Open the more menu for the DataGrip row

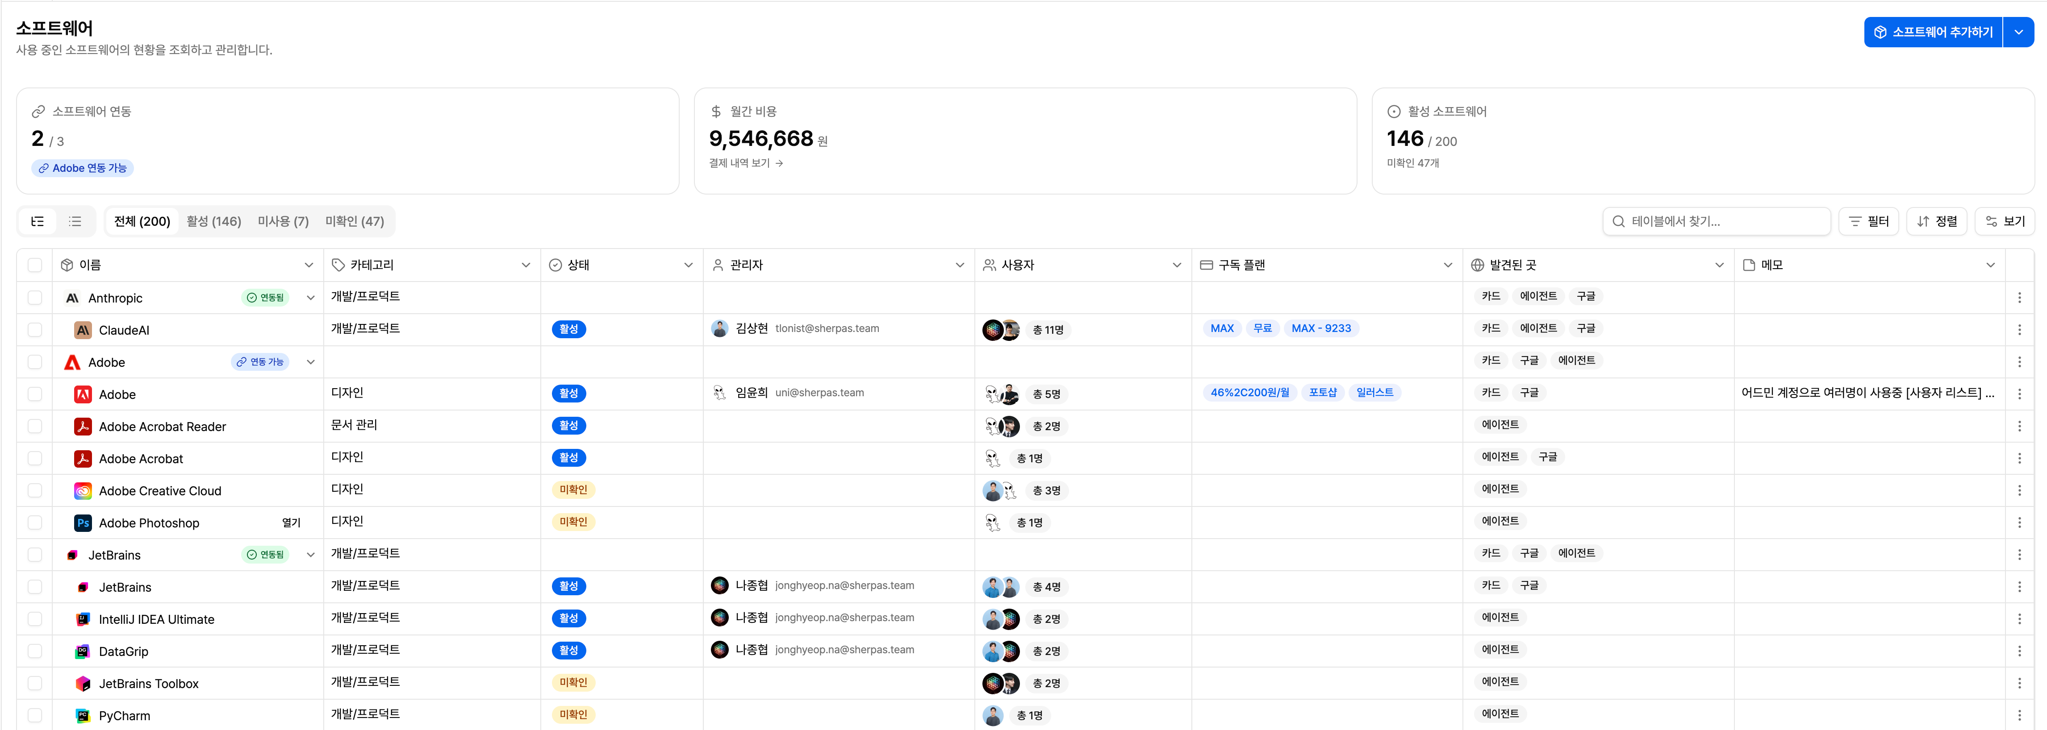[2019, 651]
